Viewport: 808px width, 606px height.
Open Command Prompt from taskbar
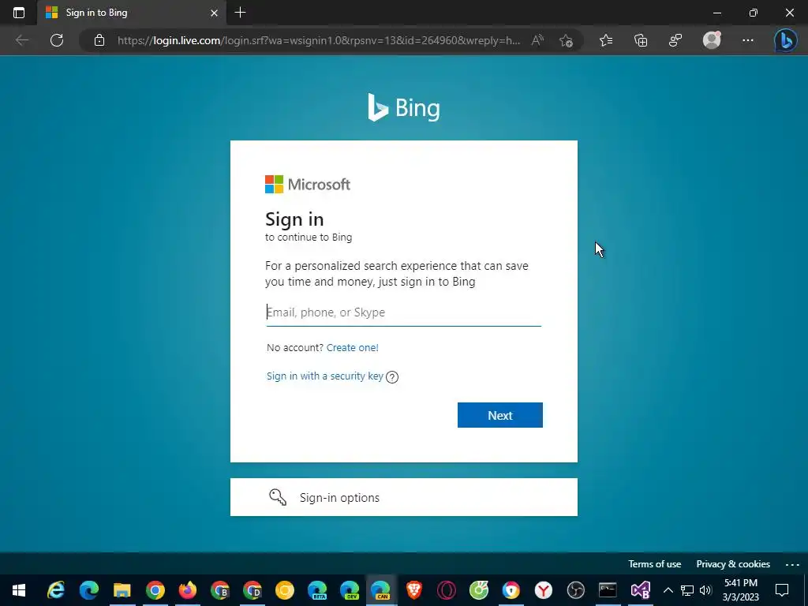coord(608,590)
